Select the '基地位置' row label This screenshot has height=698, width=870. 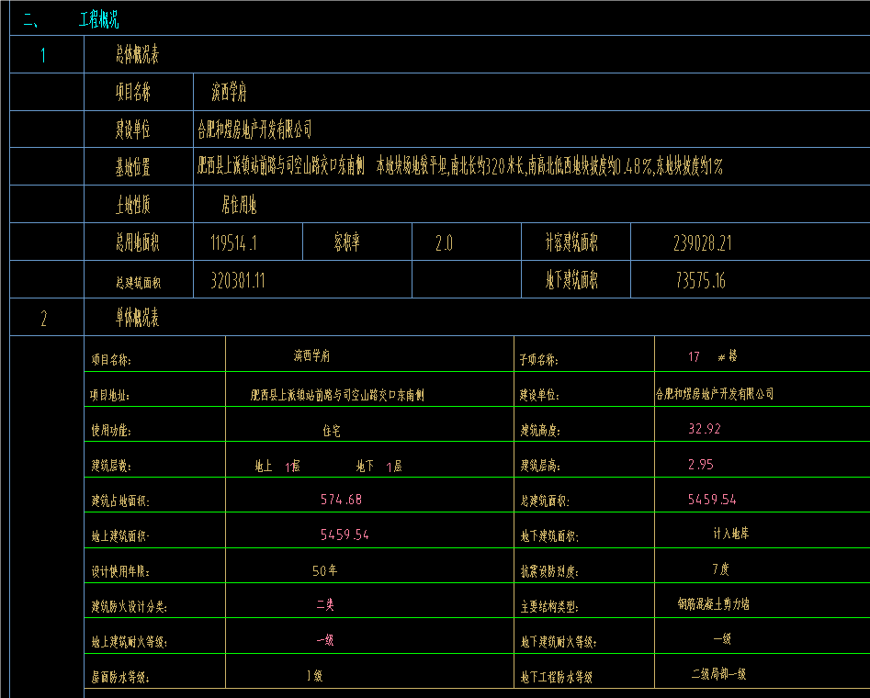132,167
